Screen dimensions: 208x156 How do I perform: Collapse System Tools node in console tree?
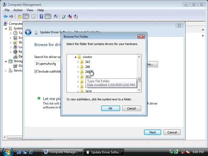tap(6, 29)
